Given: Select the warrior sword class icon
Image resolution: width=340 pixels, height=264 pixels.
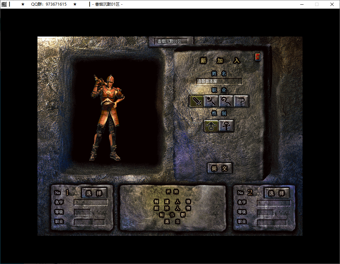Looking at the screenshot, I should tap(197, 101).
